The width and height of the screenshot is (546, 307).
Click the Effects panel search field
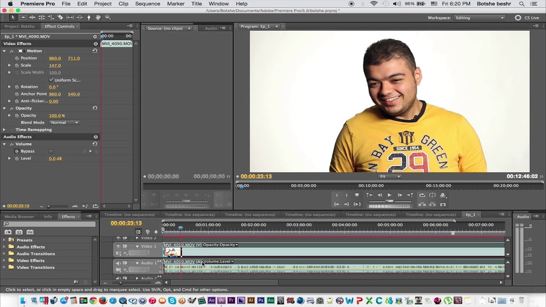[49, 224]
